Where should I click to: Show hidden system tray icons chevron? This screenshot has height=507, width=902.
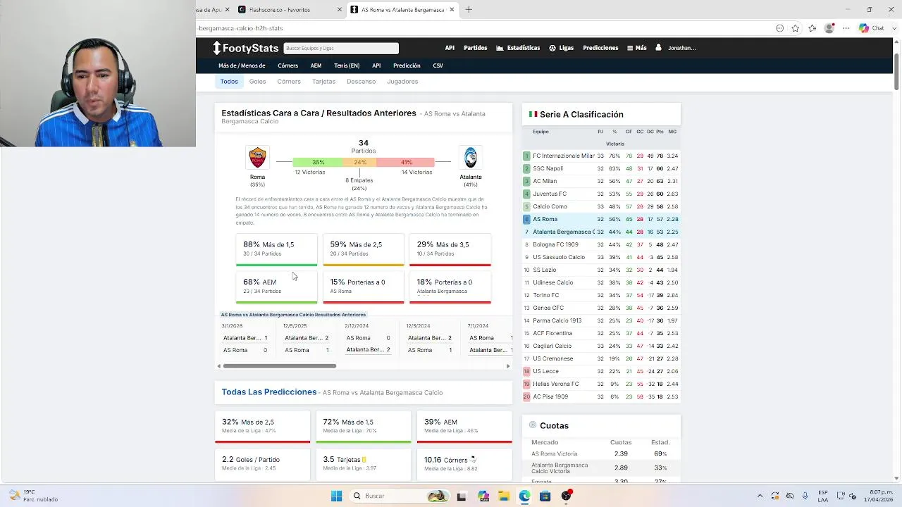(760, 496)
